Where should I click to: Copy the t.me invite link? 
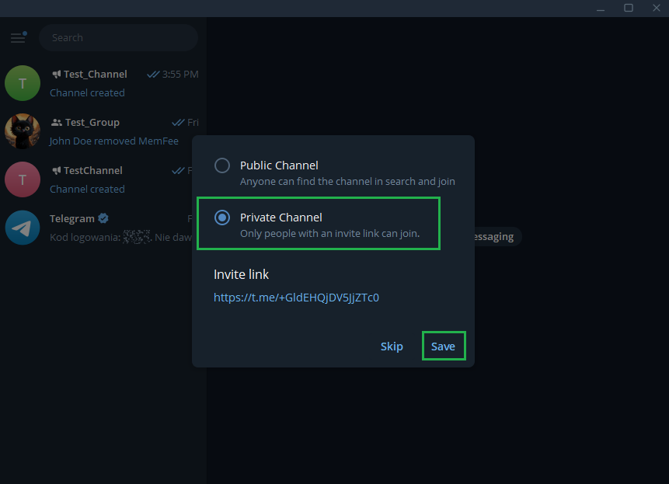click(296, 298)
